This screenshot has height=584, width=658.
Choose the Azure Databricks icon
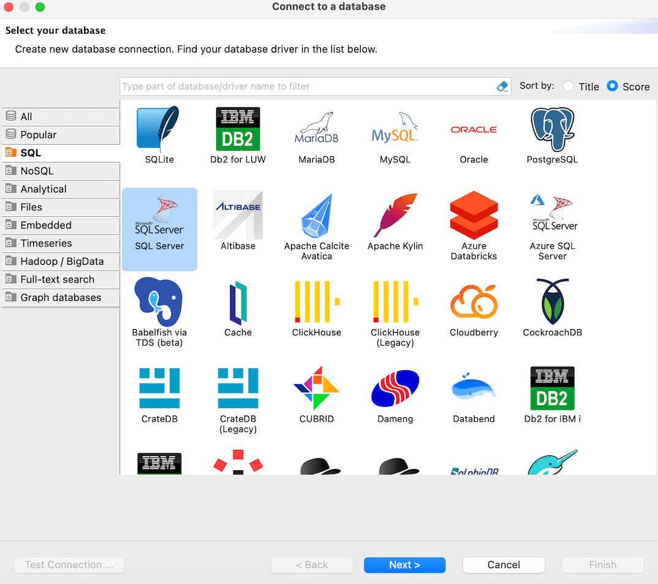click(x=474, y=216)
